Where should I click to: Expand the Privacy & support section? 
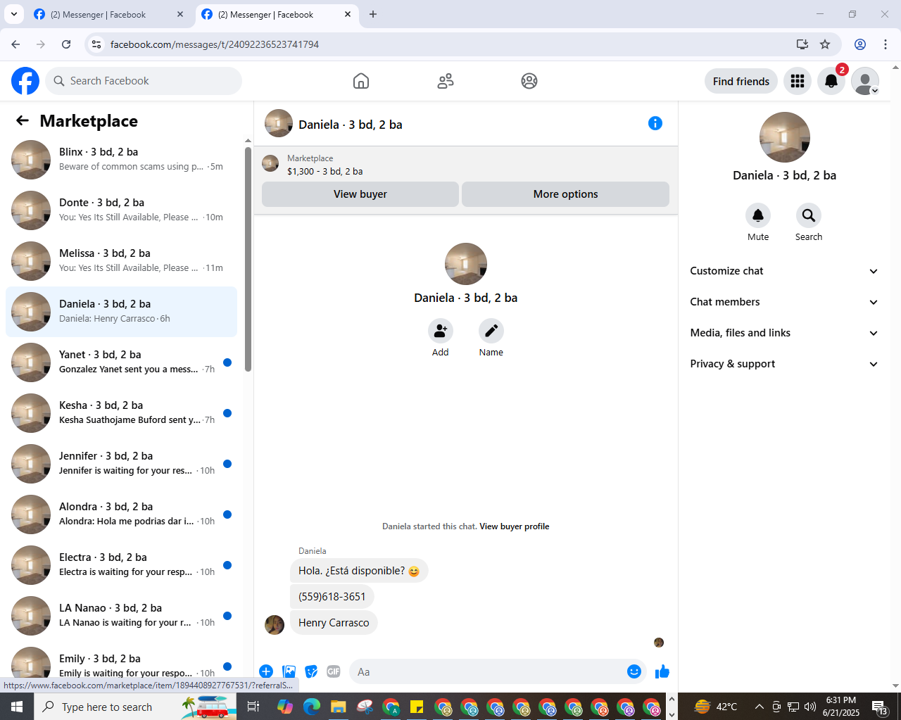pyautogui.click(x=784, y=364)
